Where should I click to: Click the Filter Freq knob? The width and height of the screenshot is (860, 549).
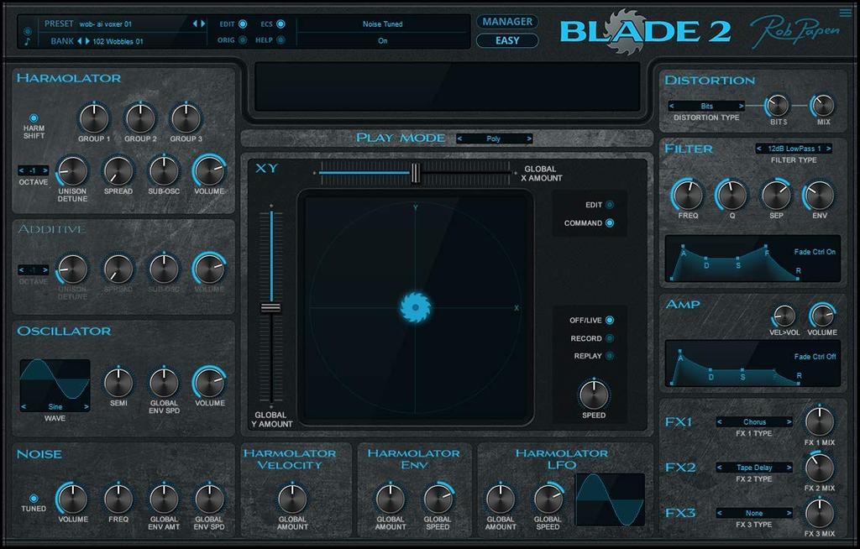(x=687, y=196)
